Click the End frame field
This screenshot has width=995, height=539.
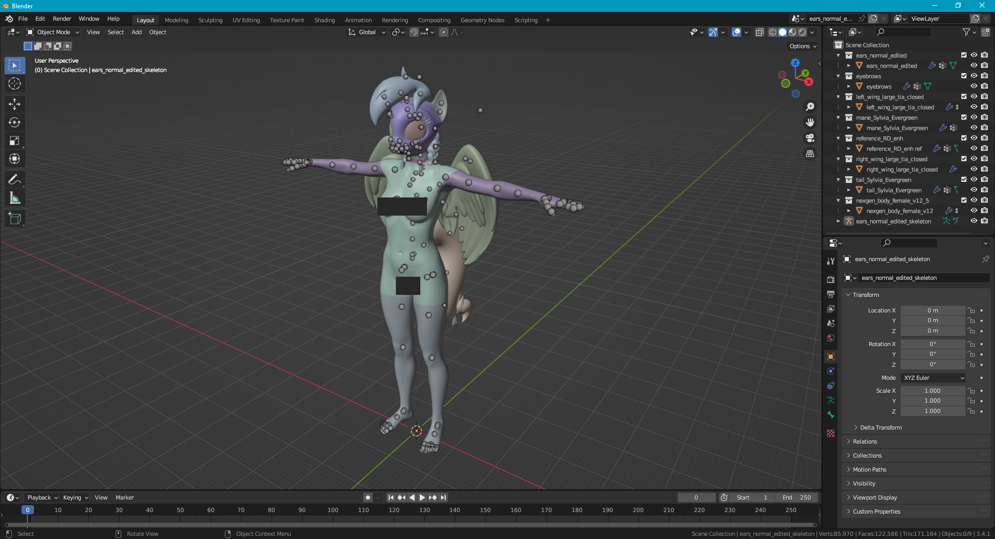[x=797, y=498]
